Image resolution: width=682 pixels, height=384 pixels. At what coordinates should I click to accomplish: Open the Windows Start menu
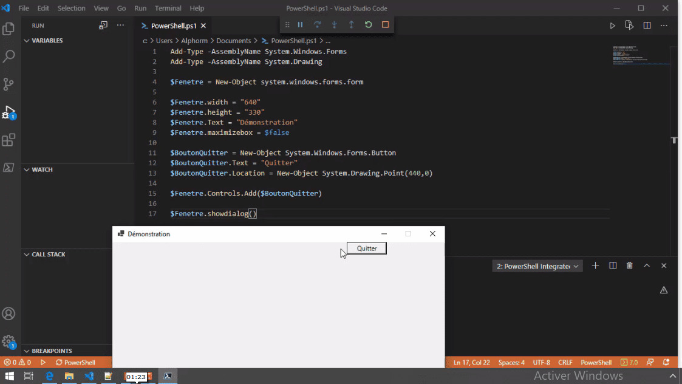tap(9, 375)
